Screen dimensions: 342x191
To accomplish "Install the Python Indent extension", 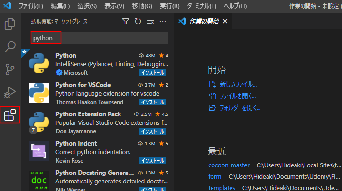I will [x=153, y=161].
